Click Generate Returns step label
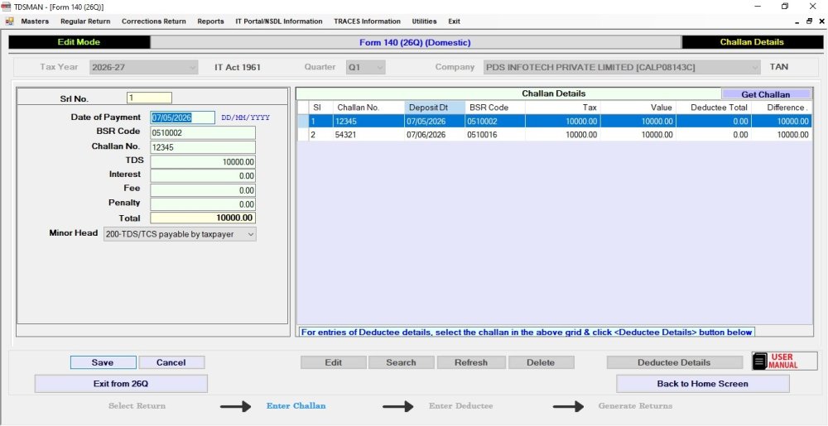The width and height of the screenshot is (828, 426). click(x=635, y=406)
